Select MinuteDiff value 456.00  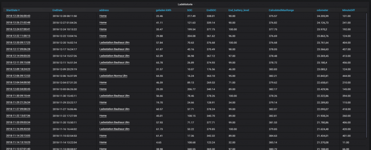point(346,62)
